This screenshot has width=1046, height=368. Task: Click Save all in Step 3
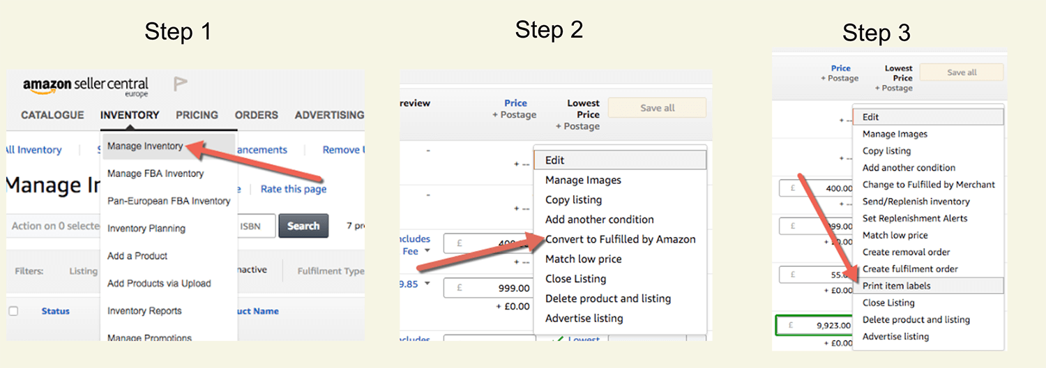pyautogui.click(x=962, y=72)
